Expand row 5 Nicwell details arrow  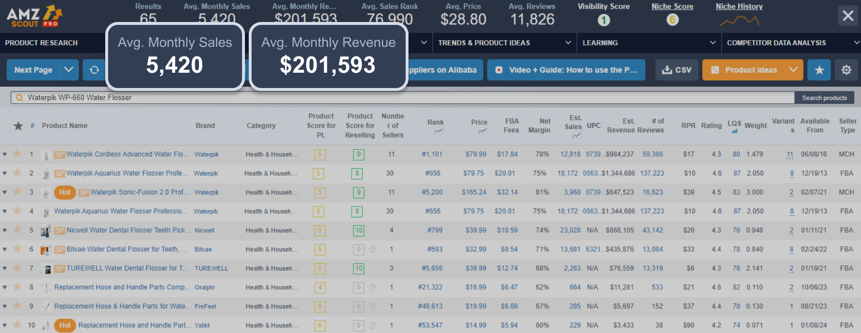tap(5, 231)
